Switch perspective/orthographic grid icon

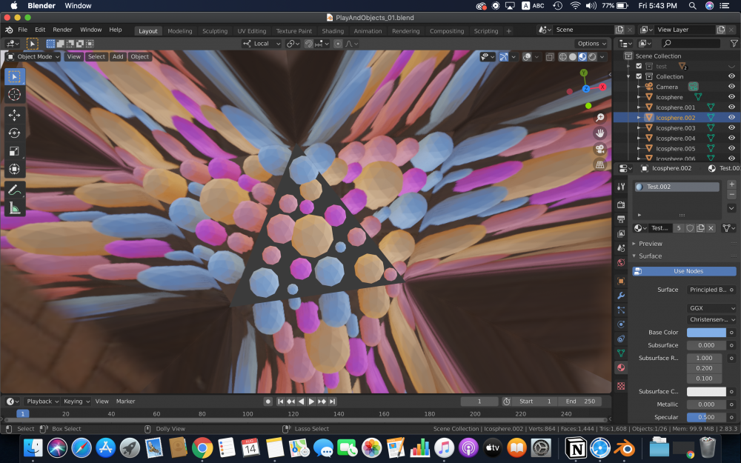point(599,165)
